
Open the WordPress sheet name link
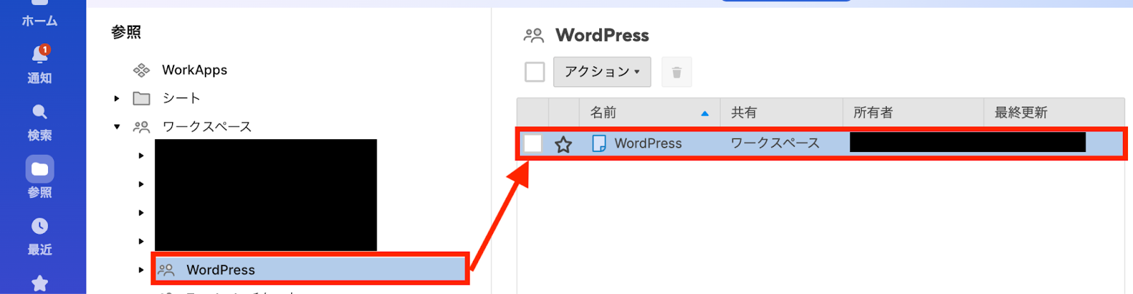(648, 143)
